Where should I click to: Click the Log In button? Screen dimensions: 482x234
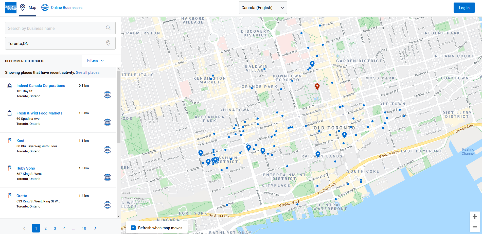coord(464,8)
